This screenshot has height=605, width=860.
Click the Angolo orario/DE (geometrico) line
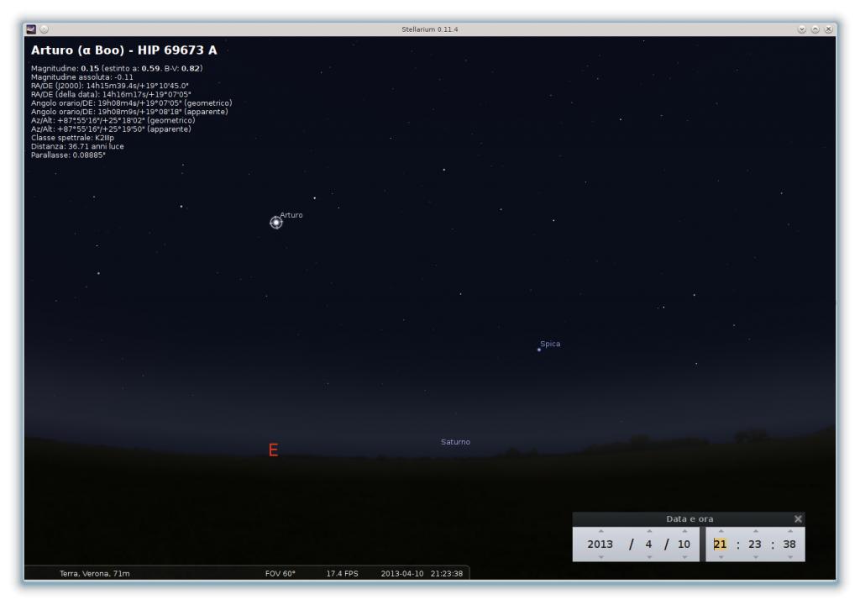coord(132,103)
